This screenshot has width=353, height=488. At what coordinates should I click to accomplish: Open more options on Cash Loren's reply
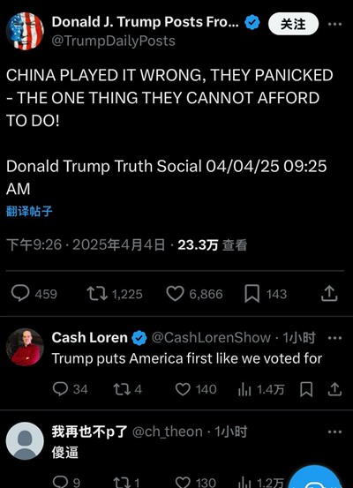(x=335, y=338)
